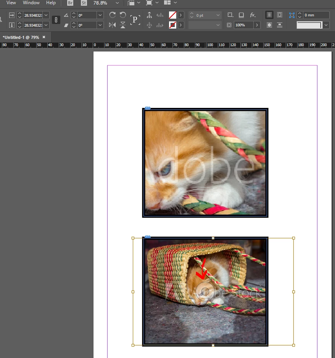Click the Corner Options icon
Viewport: 335px width, 358px height.
[230, 15]
